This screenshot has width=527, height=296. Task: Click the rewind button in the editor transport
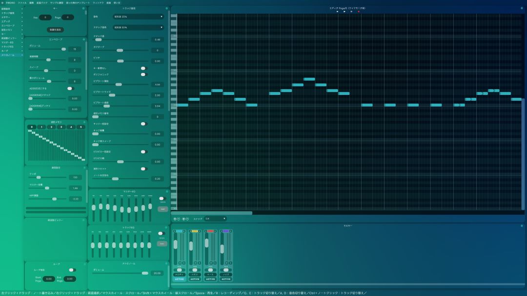click(337, 12)
